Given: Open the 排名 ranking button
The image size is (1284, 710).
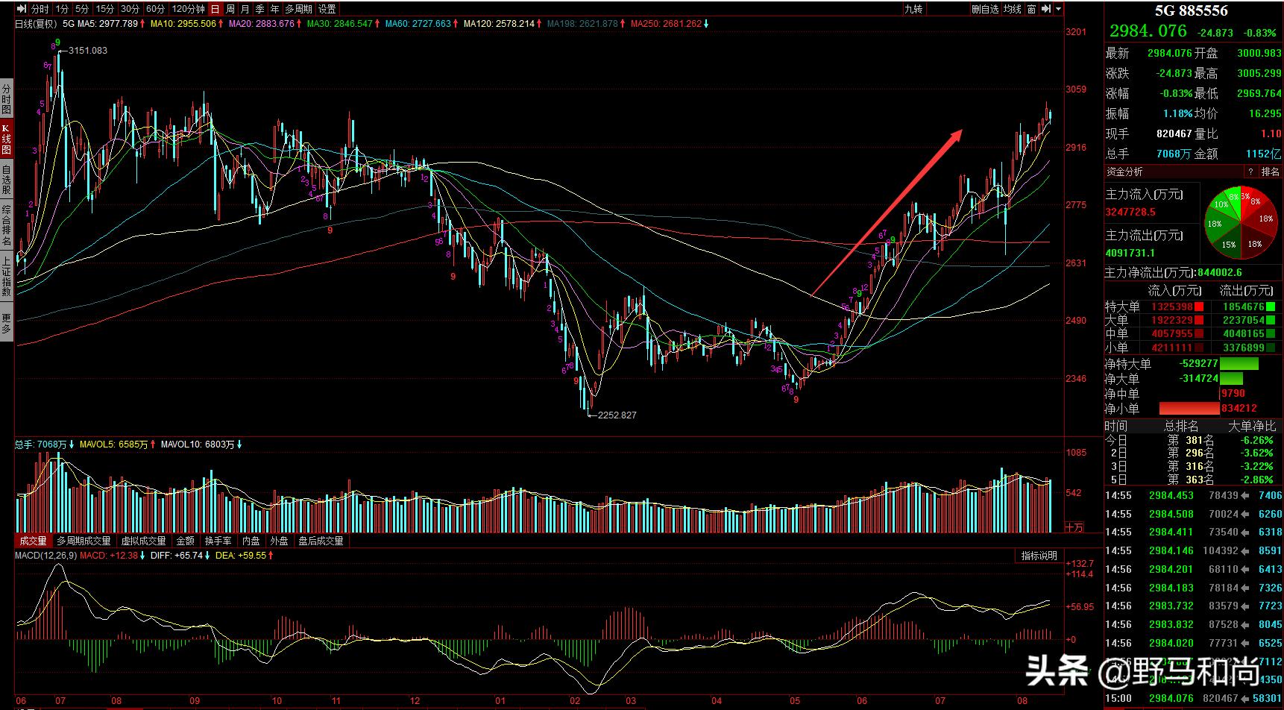Looking at the screenshot, I should tap(1270, 172).
